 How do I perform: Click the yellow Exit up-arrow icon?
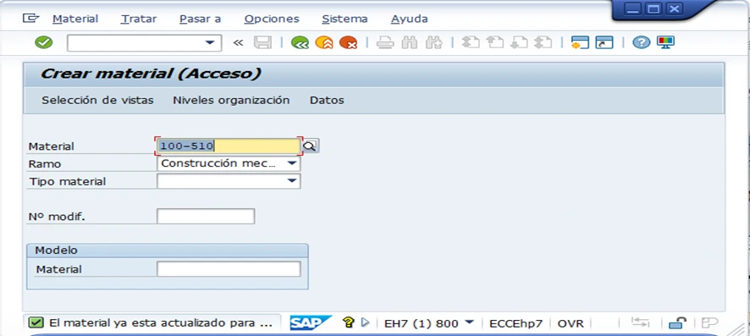click(x=324, y=43)
